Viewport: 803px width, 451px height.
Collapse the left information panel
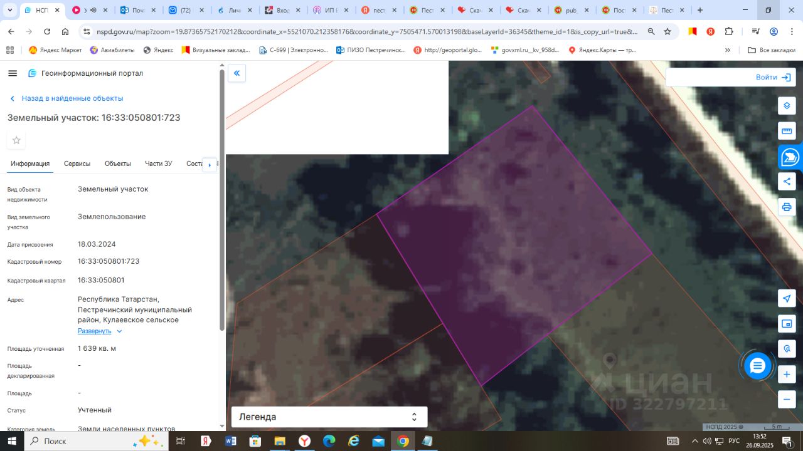237,73
